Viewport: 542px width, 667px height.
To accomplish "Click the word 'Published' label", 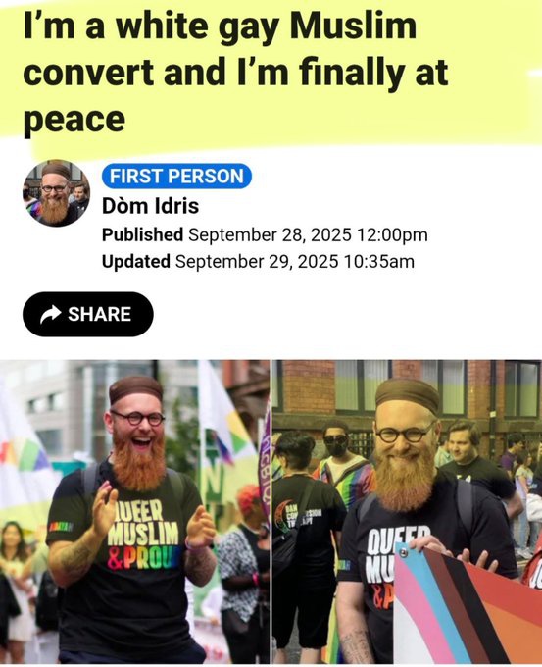I will click(x=142, y=234).
